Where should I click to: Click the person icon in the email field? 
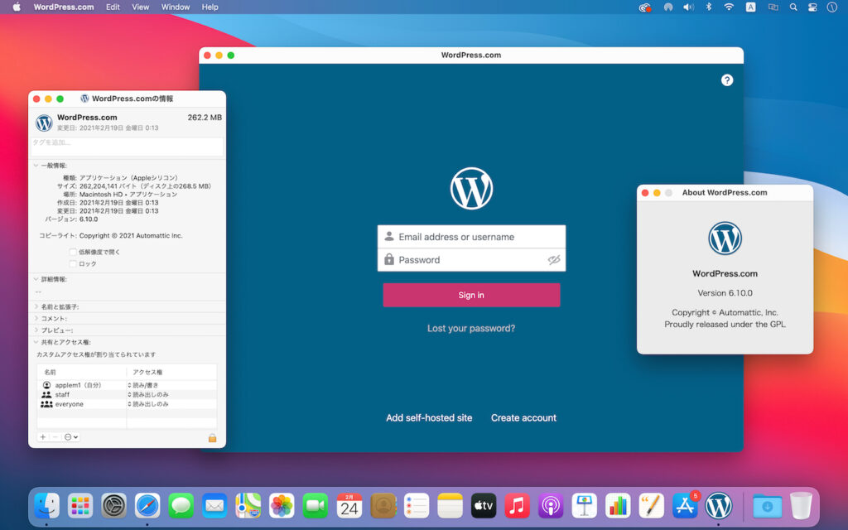tap(390, 236)
